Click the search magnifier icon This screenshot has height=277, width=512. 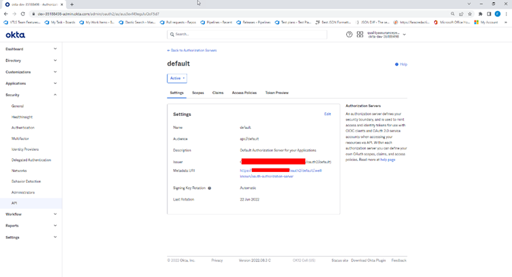[172, 34]
